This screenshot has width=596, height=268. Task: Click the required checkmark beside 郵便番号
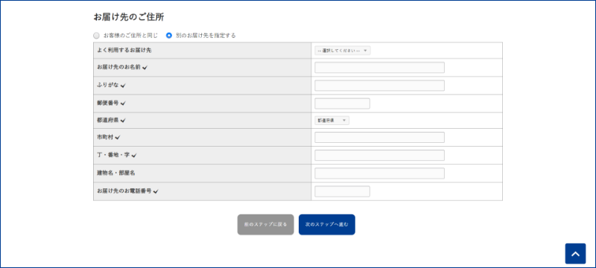click(123, 103)
